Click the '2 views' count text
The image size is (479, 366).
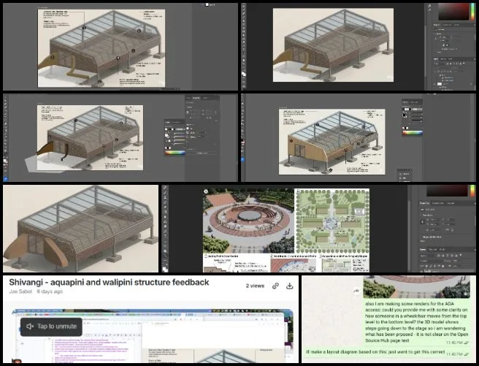255,286
